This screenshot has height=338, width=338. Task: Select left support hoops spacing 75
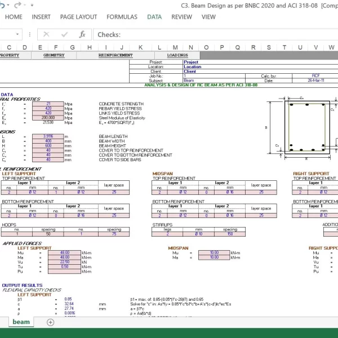click(114, 234)
